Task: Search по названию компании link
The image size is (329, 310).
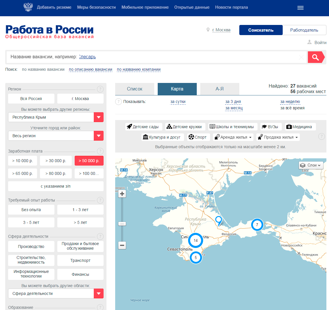Action: click(x=139, y=69)
